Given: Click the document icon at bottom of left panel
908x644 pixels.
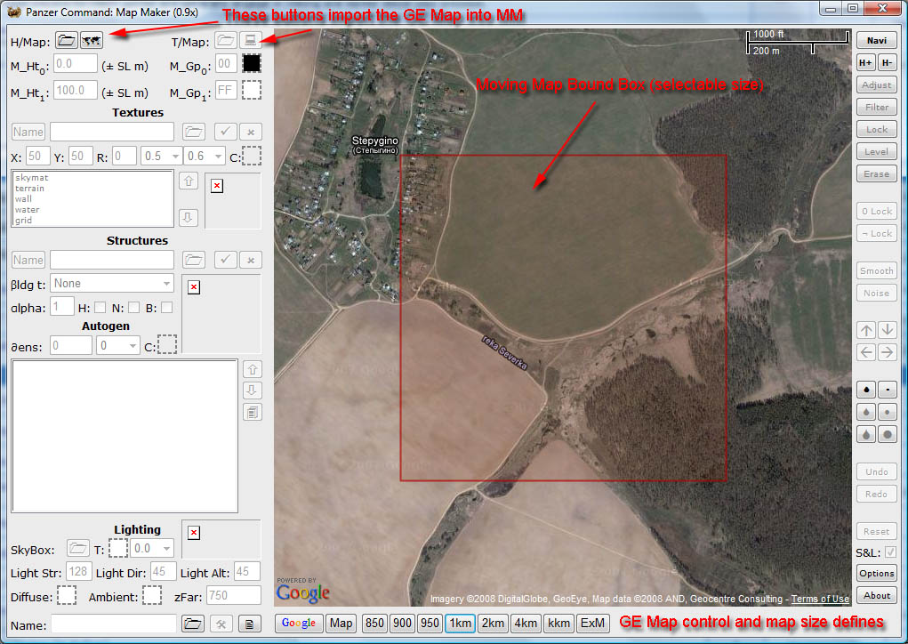Looking at the screenshot, I should pos(250,624).
